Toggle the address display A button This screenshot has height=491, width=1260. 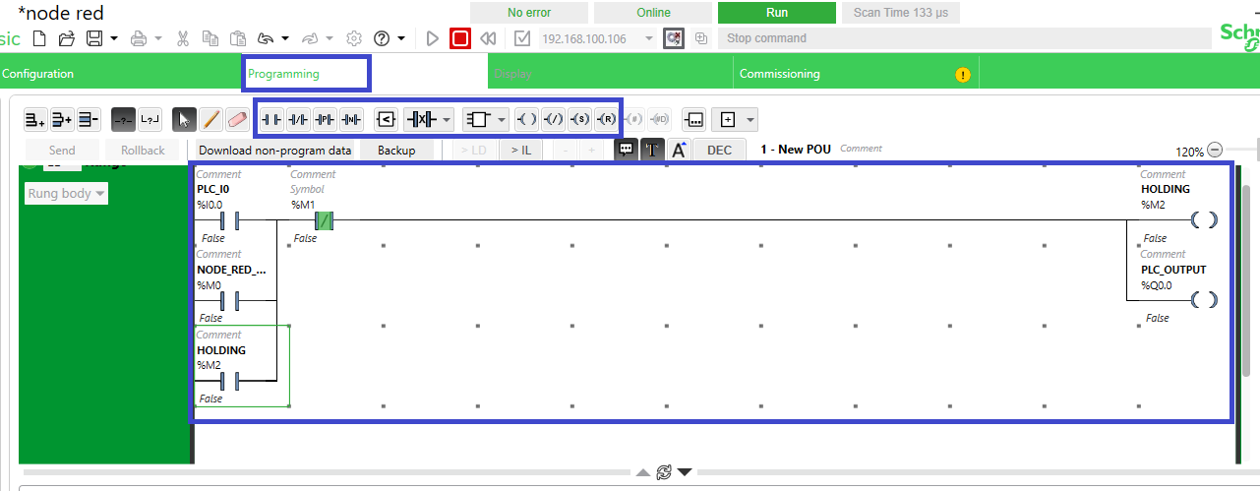point(679,150)
